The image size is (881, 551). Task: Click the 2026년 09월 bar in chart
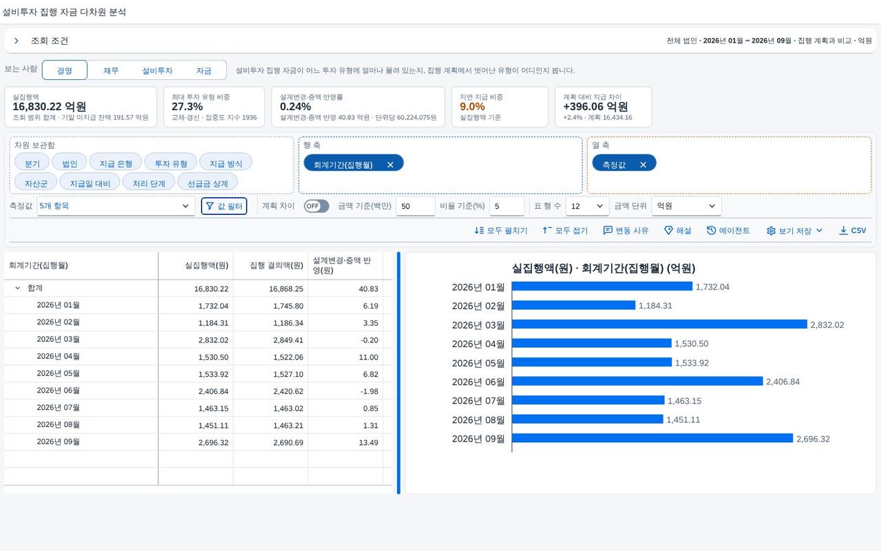point(652,438)
